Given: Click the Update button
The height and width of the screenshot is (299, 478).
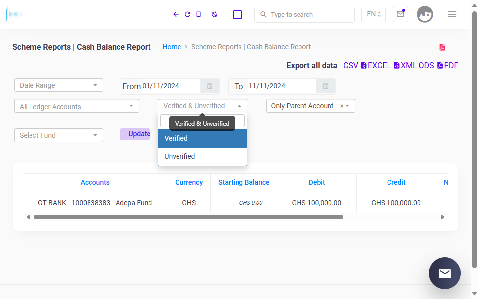Looking at the screenshot, I should 135,134.
